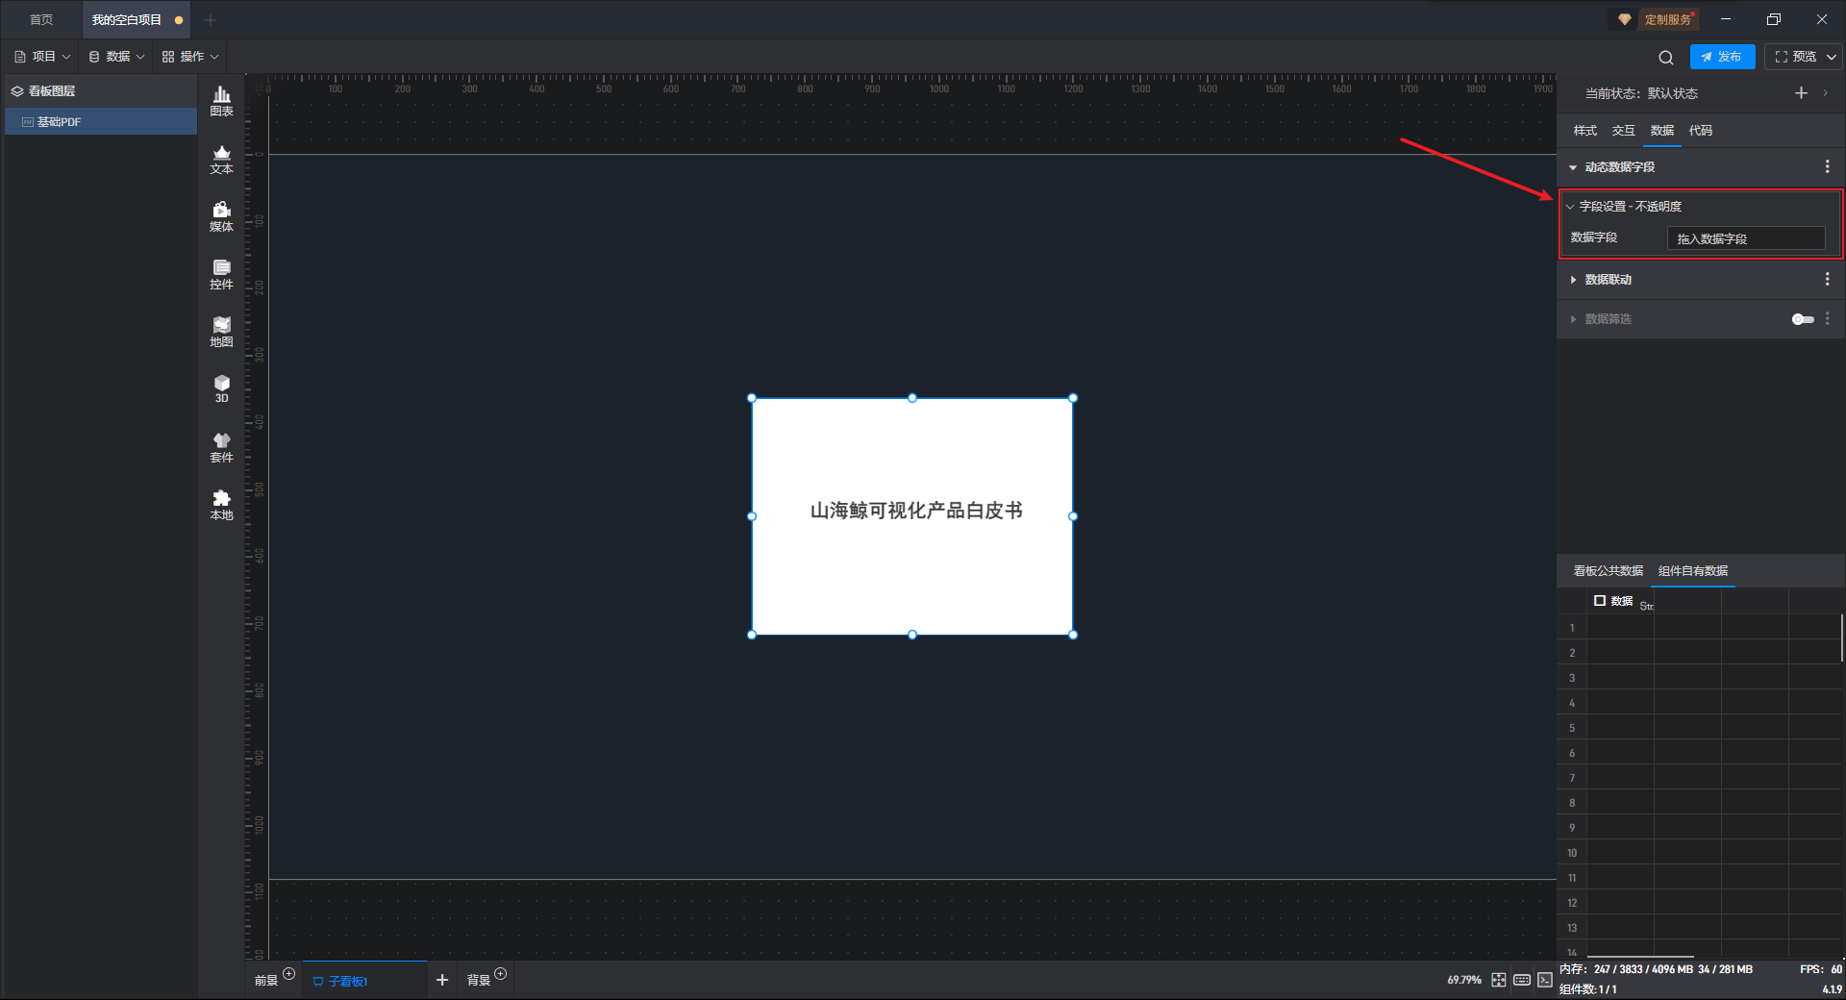
Task: Click the data table horizontal scrollbar
Action: (x=1639, y=957)
